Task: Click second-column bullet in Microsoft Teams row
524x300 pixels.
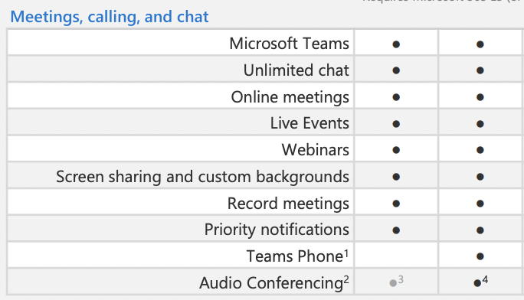Action: 480,44
